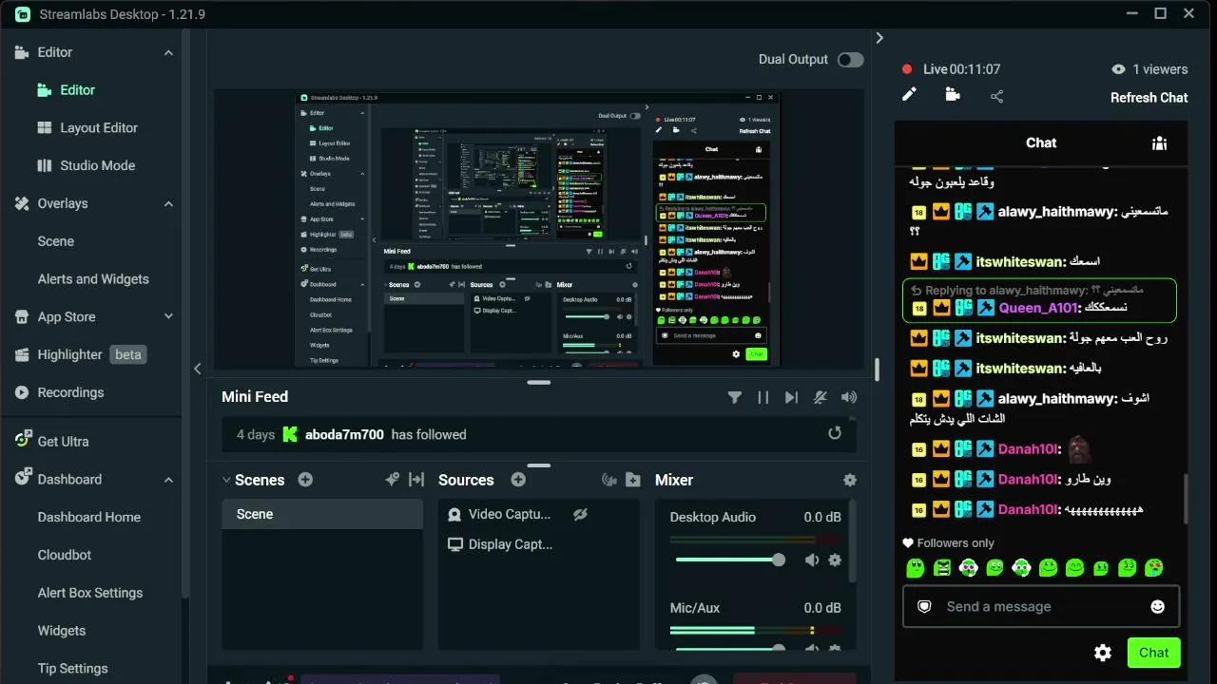This screenshot has height=684, width=1217.
Task: Share the stream with share icon
Action: click(996, 96)
